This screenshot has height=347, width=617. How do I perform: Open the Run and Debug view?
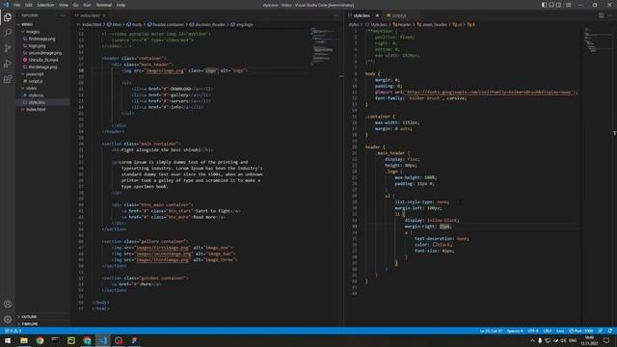pyautogui.click(x=8, y=64)
